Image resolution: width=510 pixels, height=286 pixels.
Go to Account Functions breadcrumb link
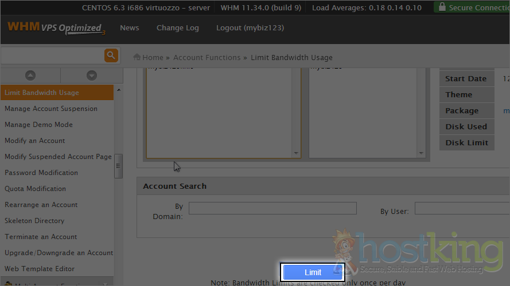207,57
